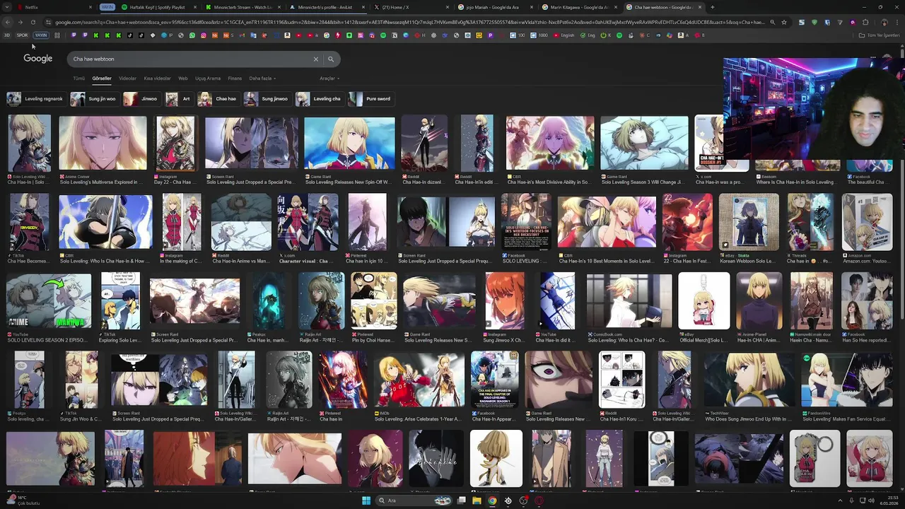The height and width of the screenshot is (509, 905).
Task: Select the Chae hae filter chip
Action: click(218, 99)
